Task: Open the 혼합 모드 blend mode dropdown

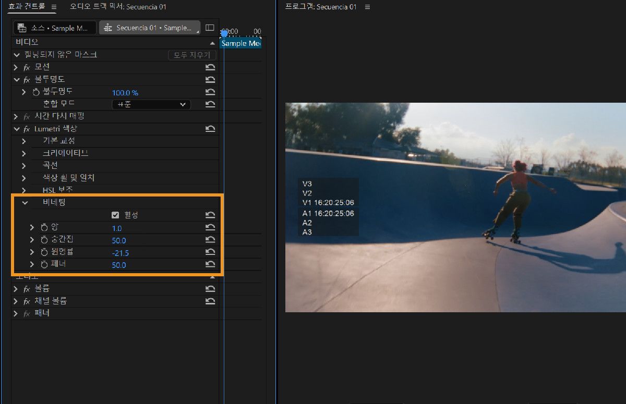Action: (151, 104)
